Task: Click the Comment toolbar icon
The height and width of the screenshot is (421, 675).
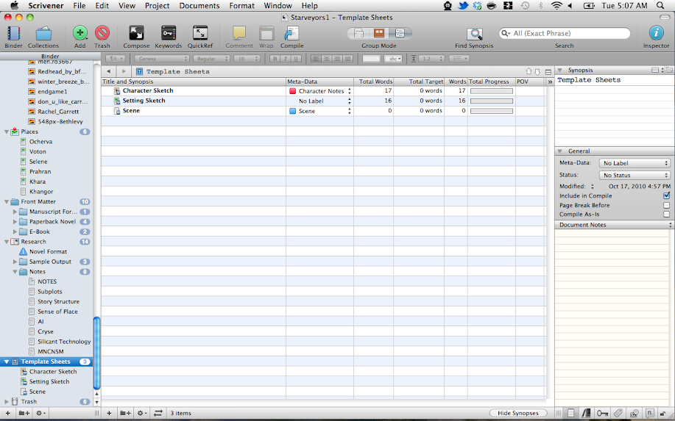Action: coord(239,33)
